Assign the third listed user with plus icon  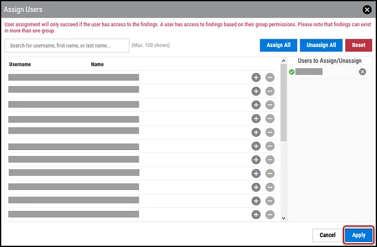256,105
